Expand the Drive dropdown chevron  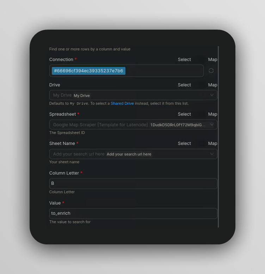click(x=212, y=95)
